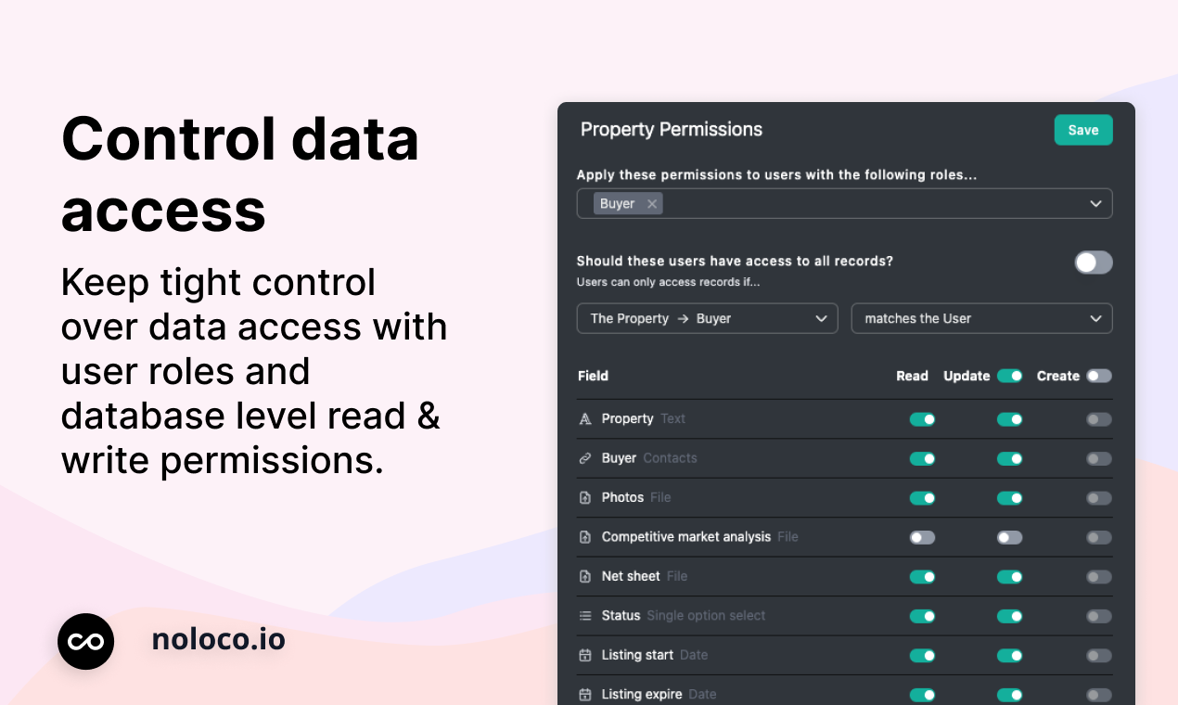Open the roles dropdown chevron
This screenshot has height=705, width=1178.
[x=1095, y=204]
